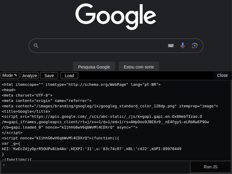Start voice search with microphone icon
Viewport: 232px width, 174px height.
click(183, 45)
